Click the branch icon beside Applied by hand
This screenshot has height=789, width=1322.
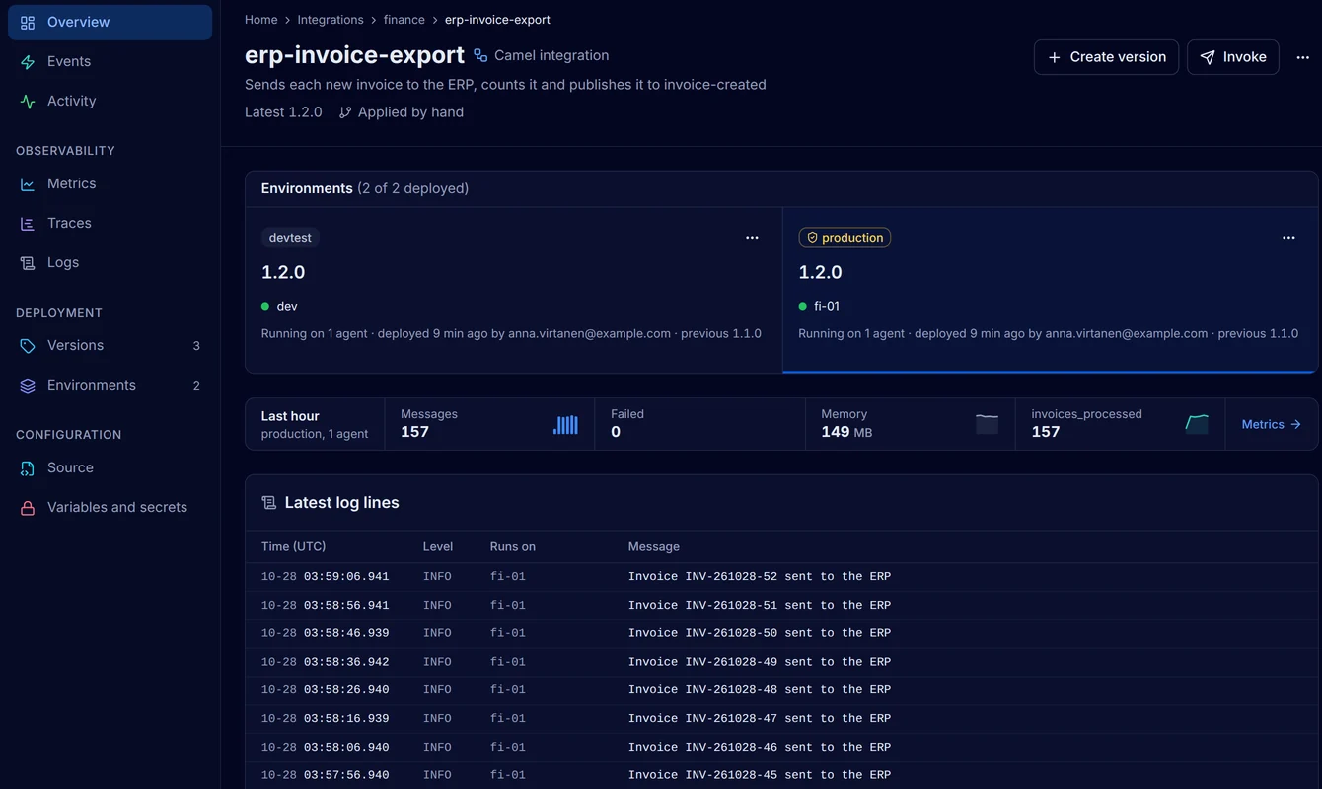point(345,112)
